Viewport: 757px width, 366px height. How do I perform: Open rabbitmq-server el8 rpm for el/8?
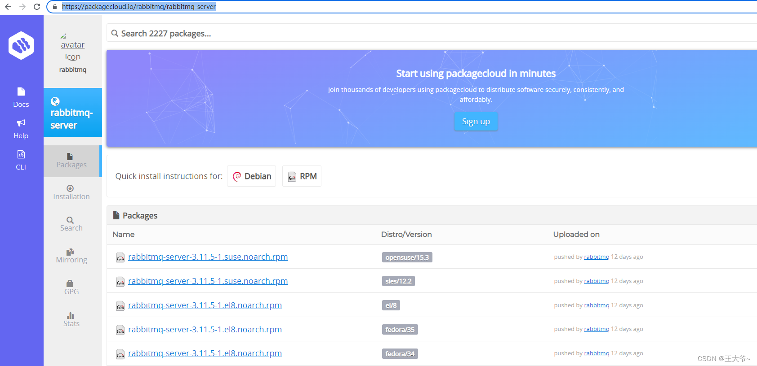pyautogui.click(x=205, y=305)
